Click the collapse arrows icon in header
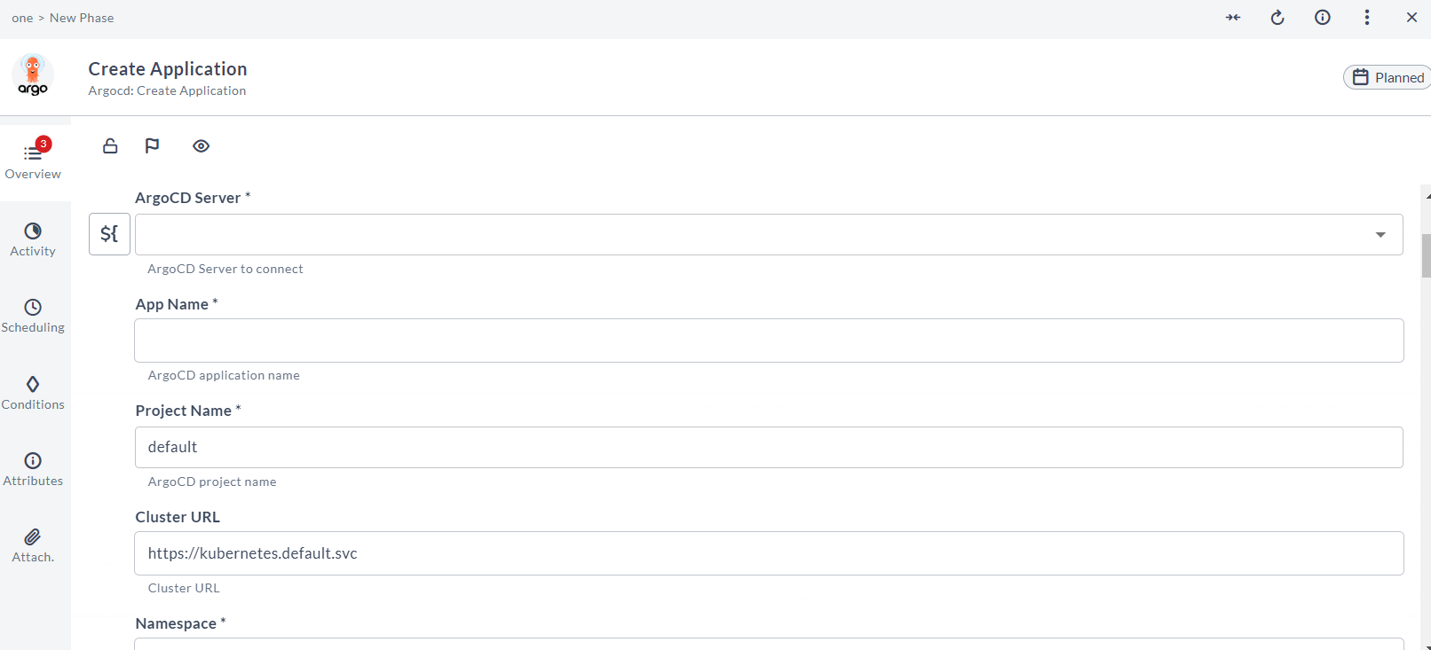The width and height of the screenshot is (1431, 650). 1233,18
